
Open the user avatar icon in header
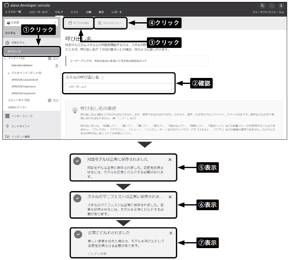[x=272, y=6]
